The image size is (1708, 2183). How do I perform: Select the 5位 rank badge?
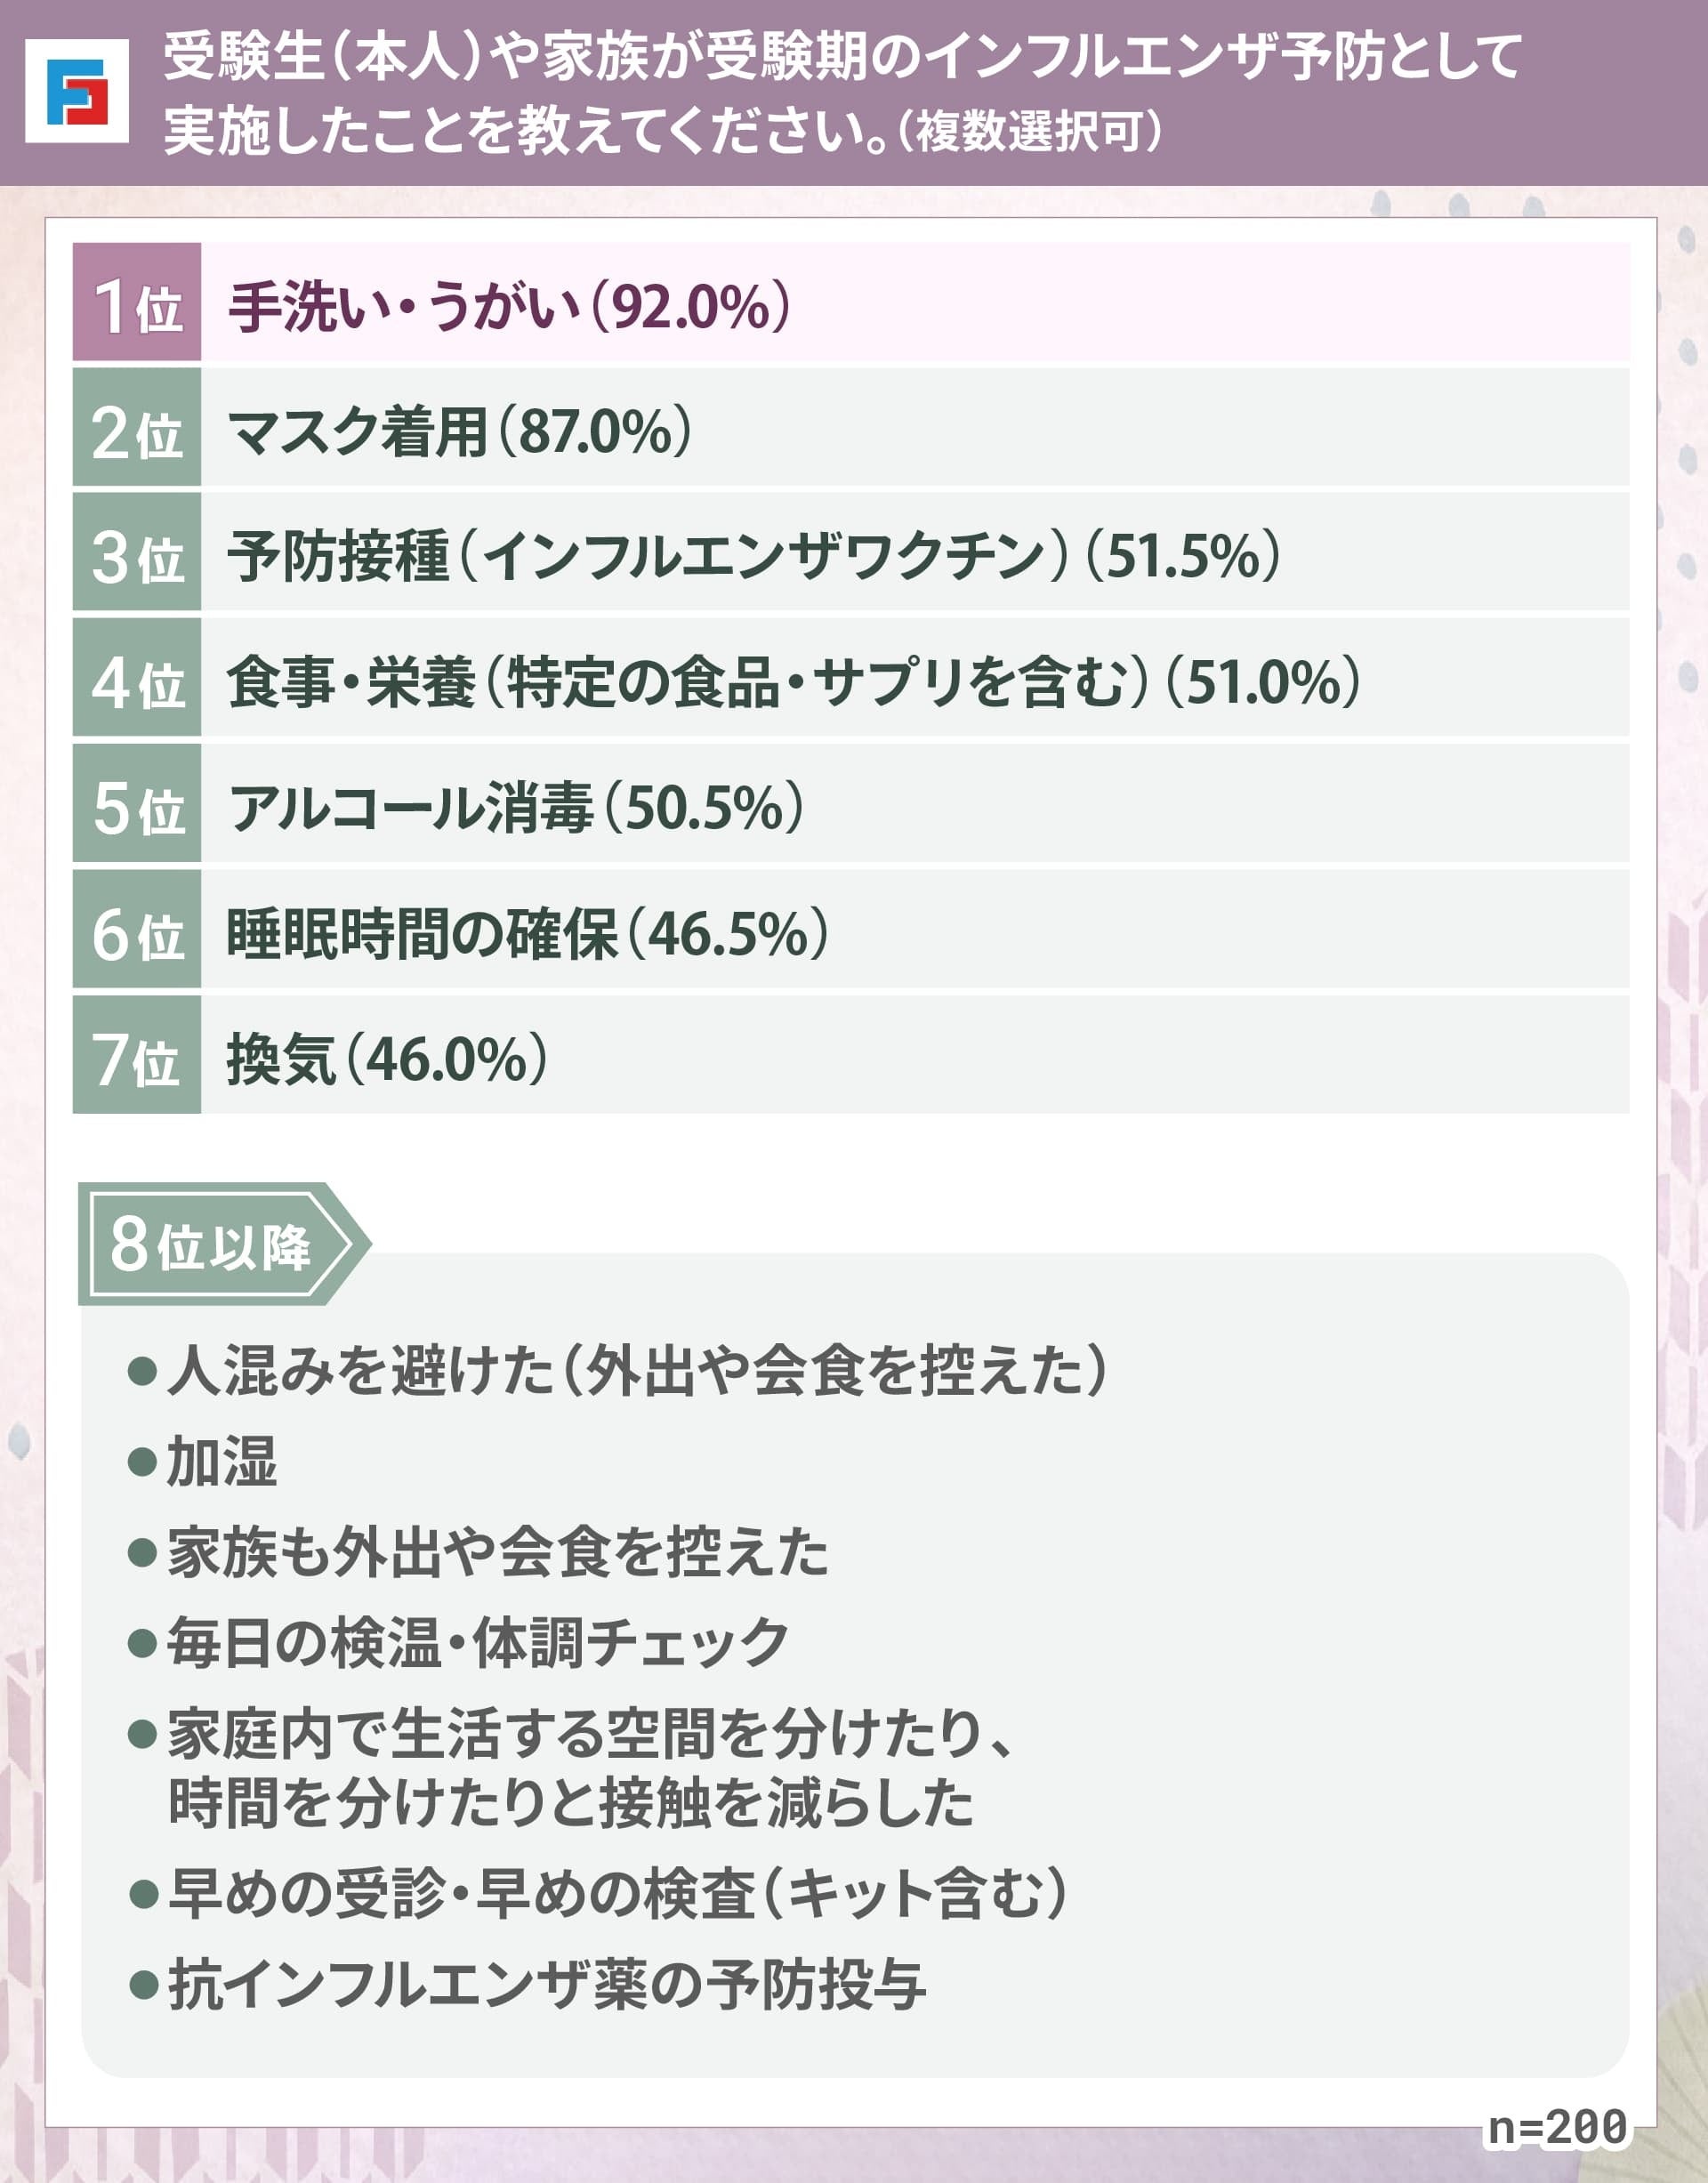coord(137,804)
